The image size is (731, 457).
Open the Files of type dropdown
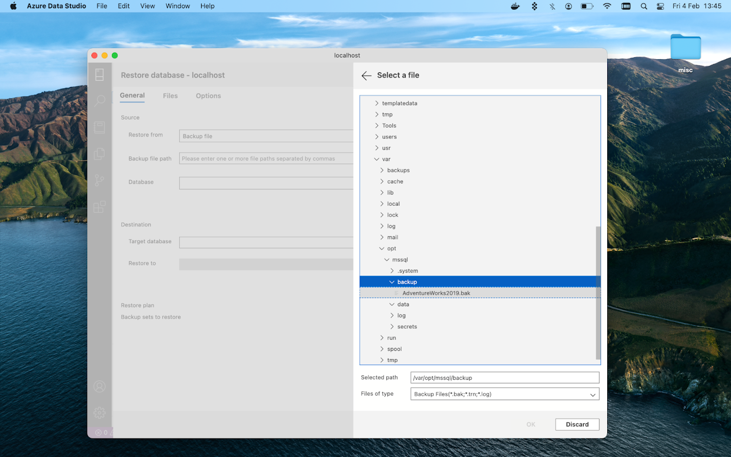tap(504, 394)
